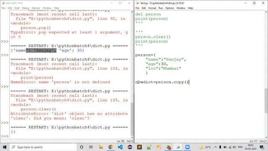
Task: Click network icon in system tray
Action: (x=230, y=147)
